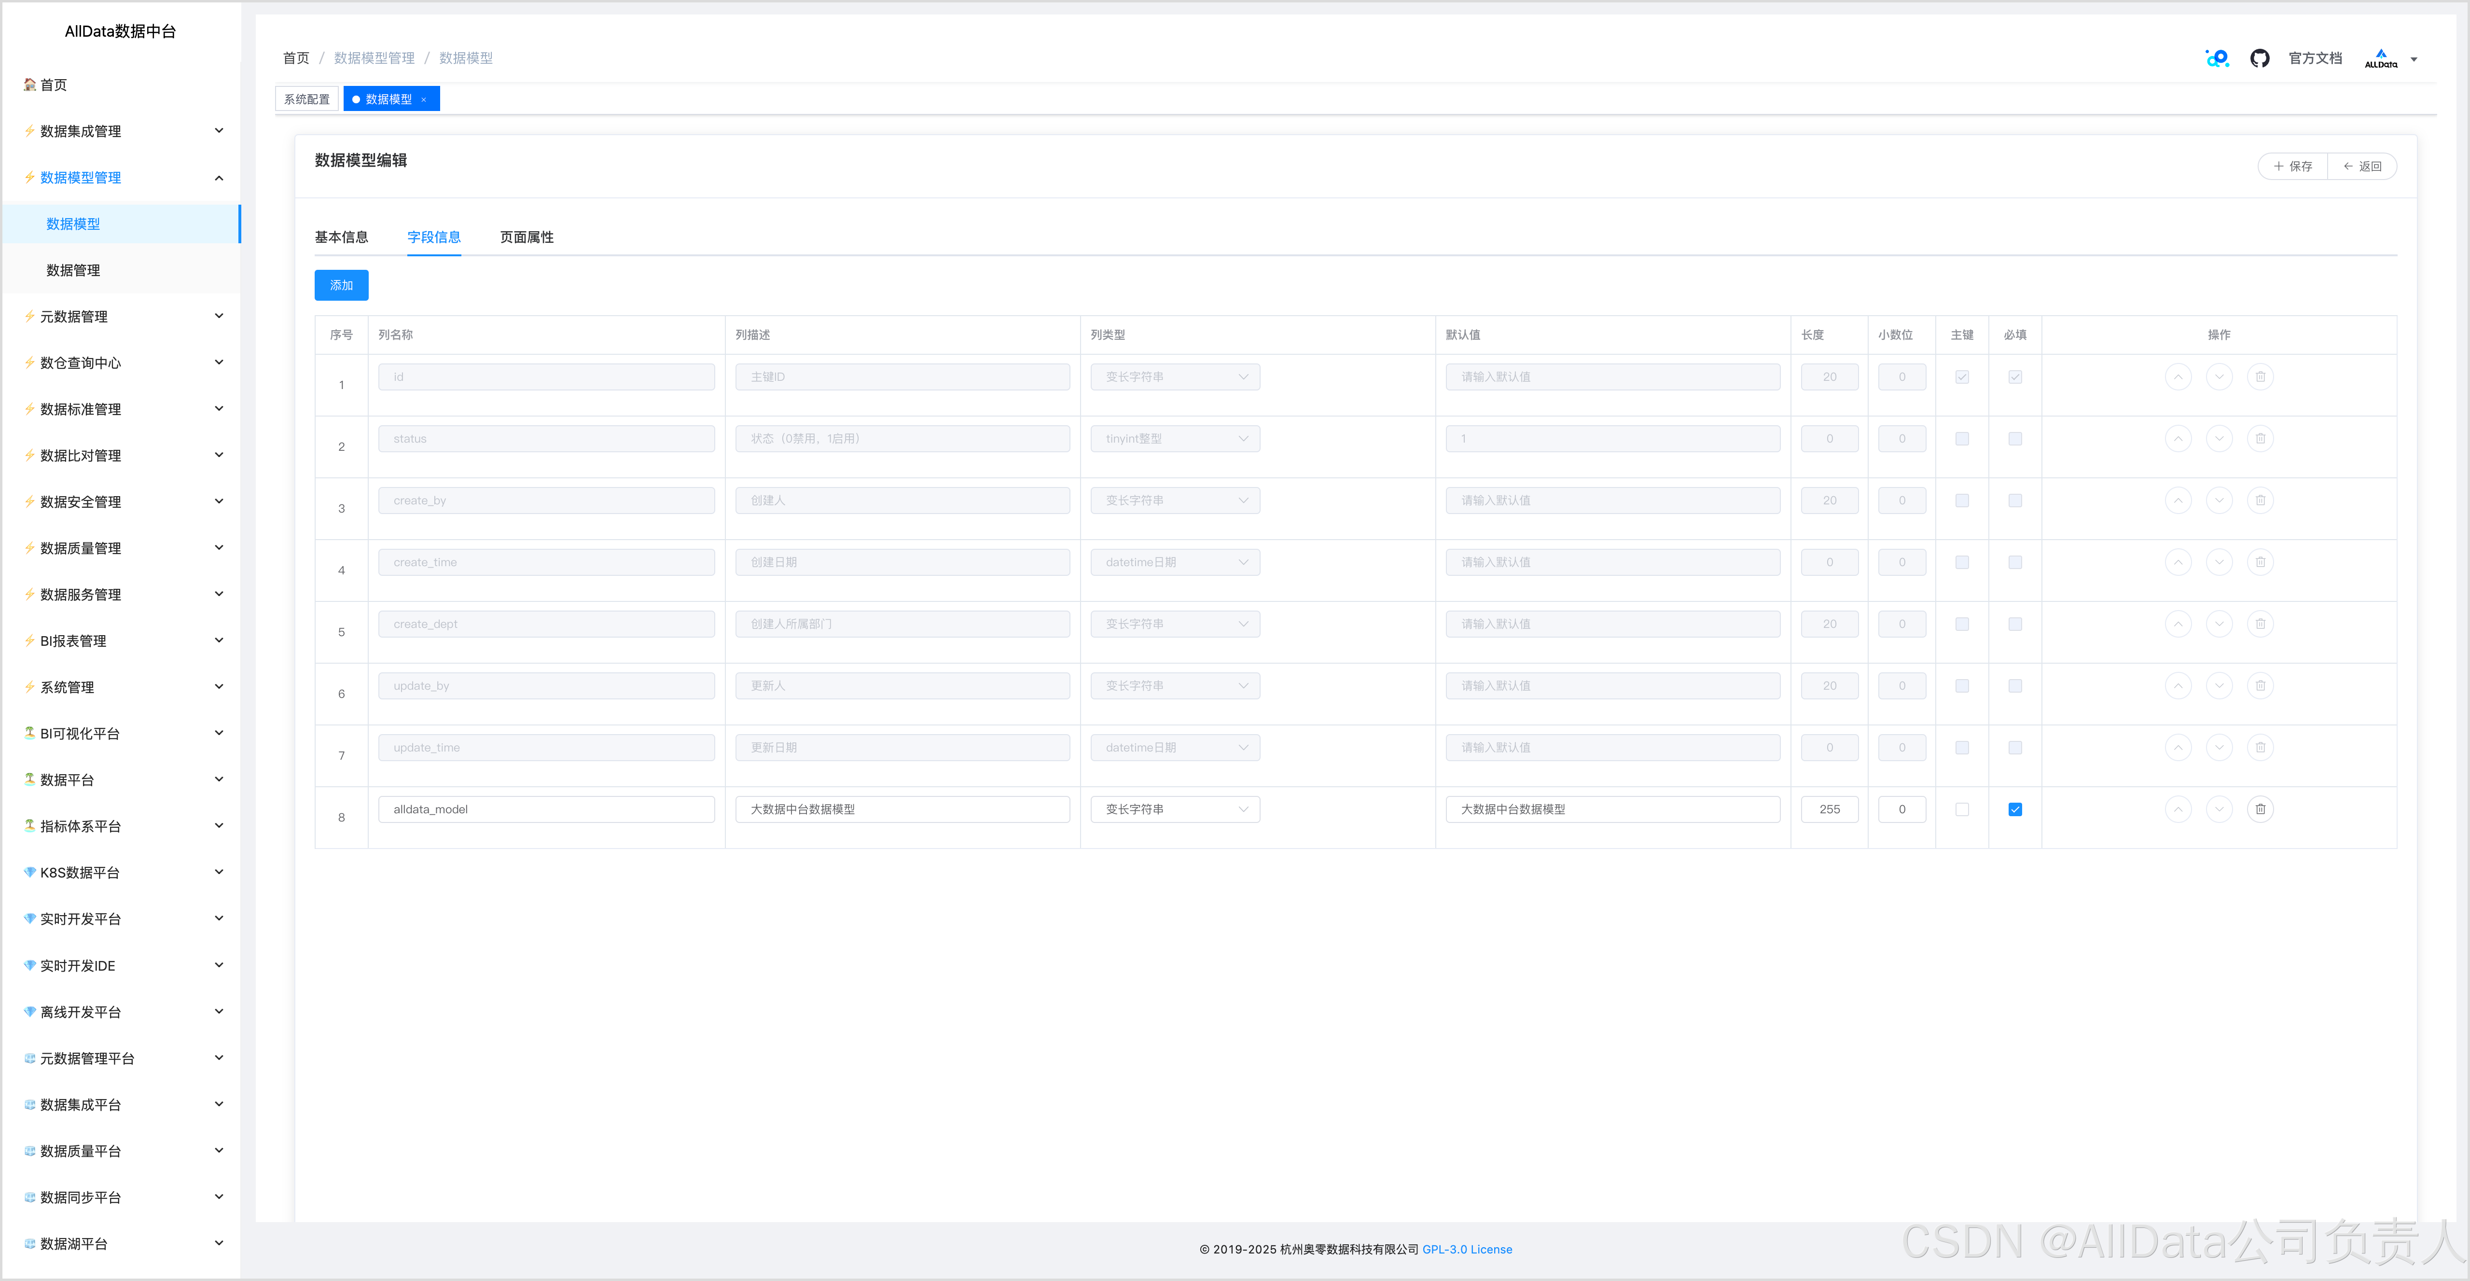2470x1281 pixels.
Task: Open GPL-3.0 License link
Action: [x=1466, y=1249]
